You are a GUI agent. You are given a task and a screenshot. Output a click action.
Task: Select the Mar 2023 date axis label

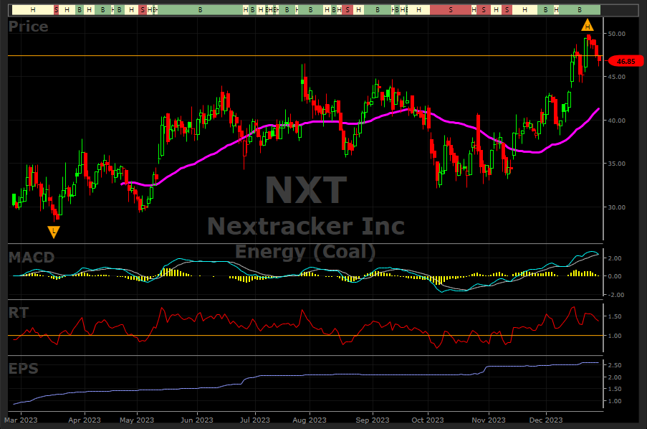pyautogui.click(x=21, y=418)
